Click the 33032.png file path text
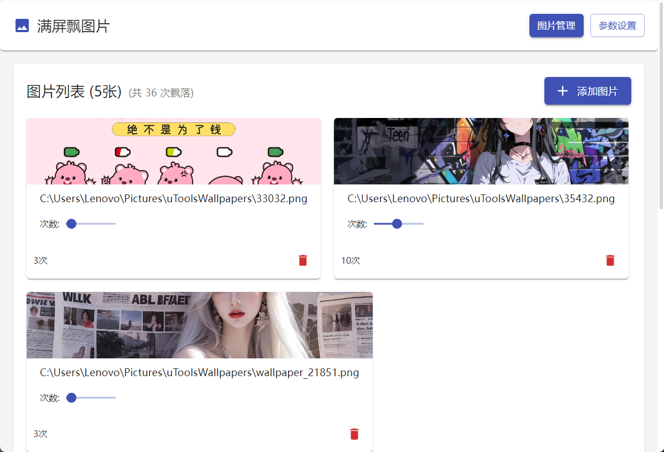The width and height of the screenshot is (664, 452). pyautogui.click(x=173, y=199)
